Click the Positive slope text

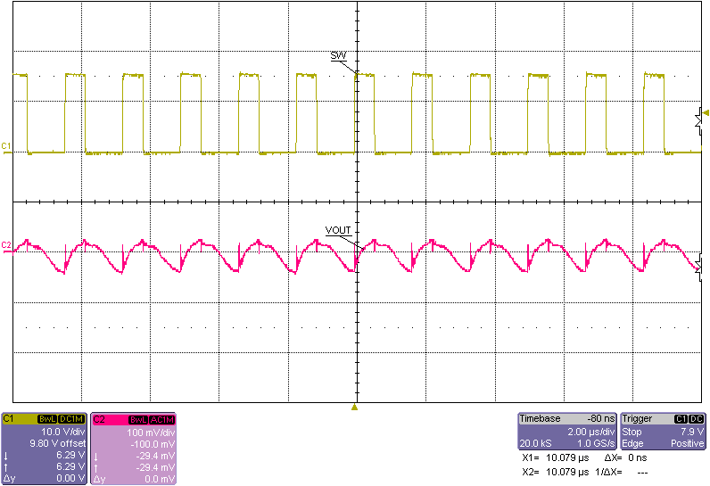click(x=688, y=443)
